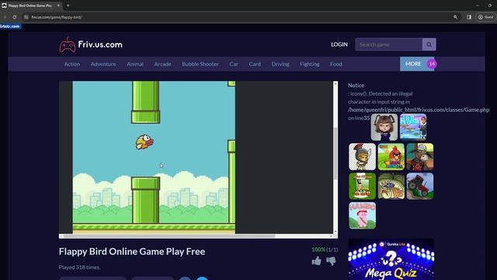Image resolution: width=497 pixels, height=280 pixels.
Task: Click the Flappy Bird Online Game Play Free heading
Action: point(132,251)
